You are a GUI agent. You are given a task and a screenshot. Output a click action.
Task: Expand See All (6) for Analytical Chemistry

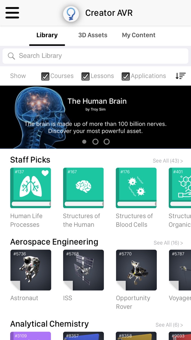169,325
